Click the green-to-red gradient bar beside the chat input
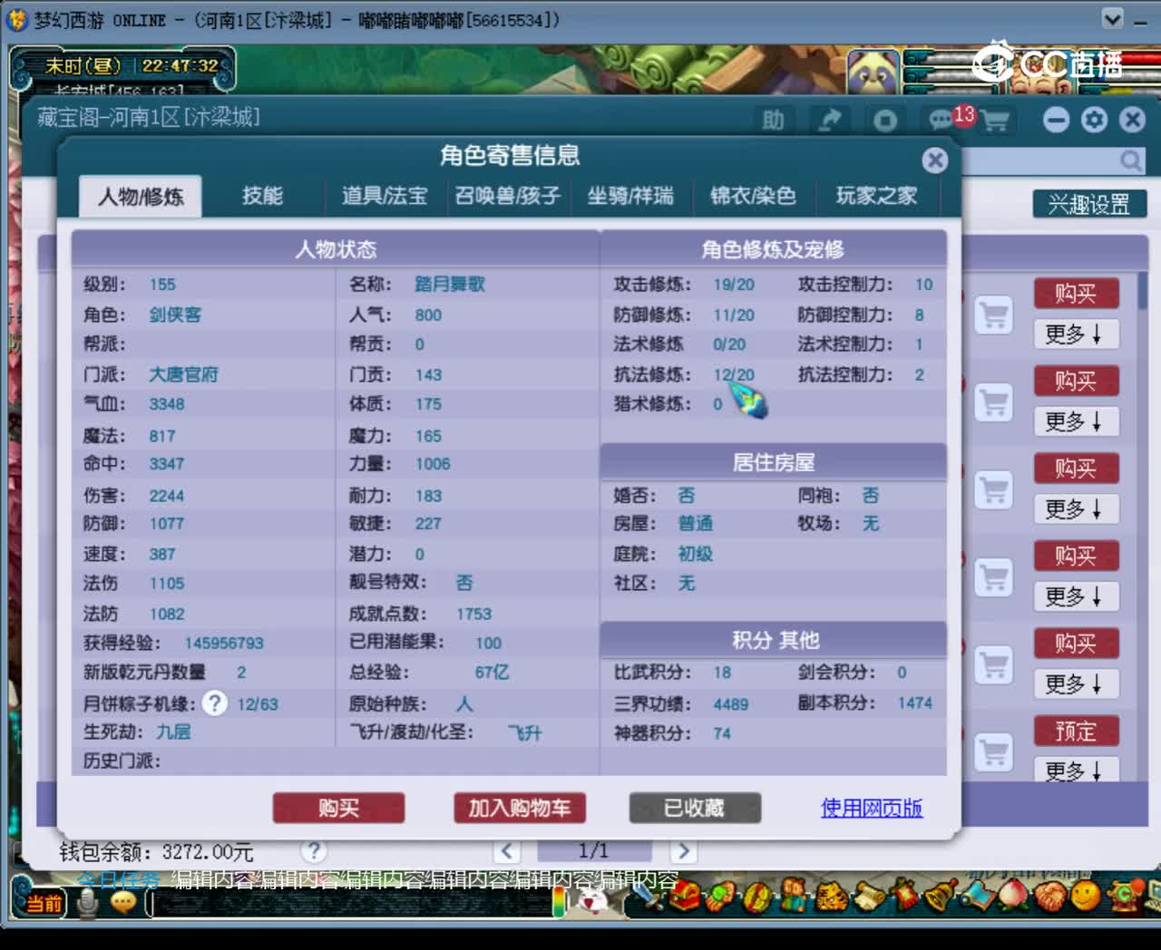This screenshot has width=1161, height=950. (560, 900)
